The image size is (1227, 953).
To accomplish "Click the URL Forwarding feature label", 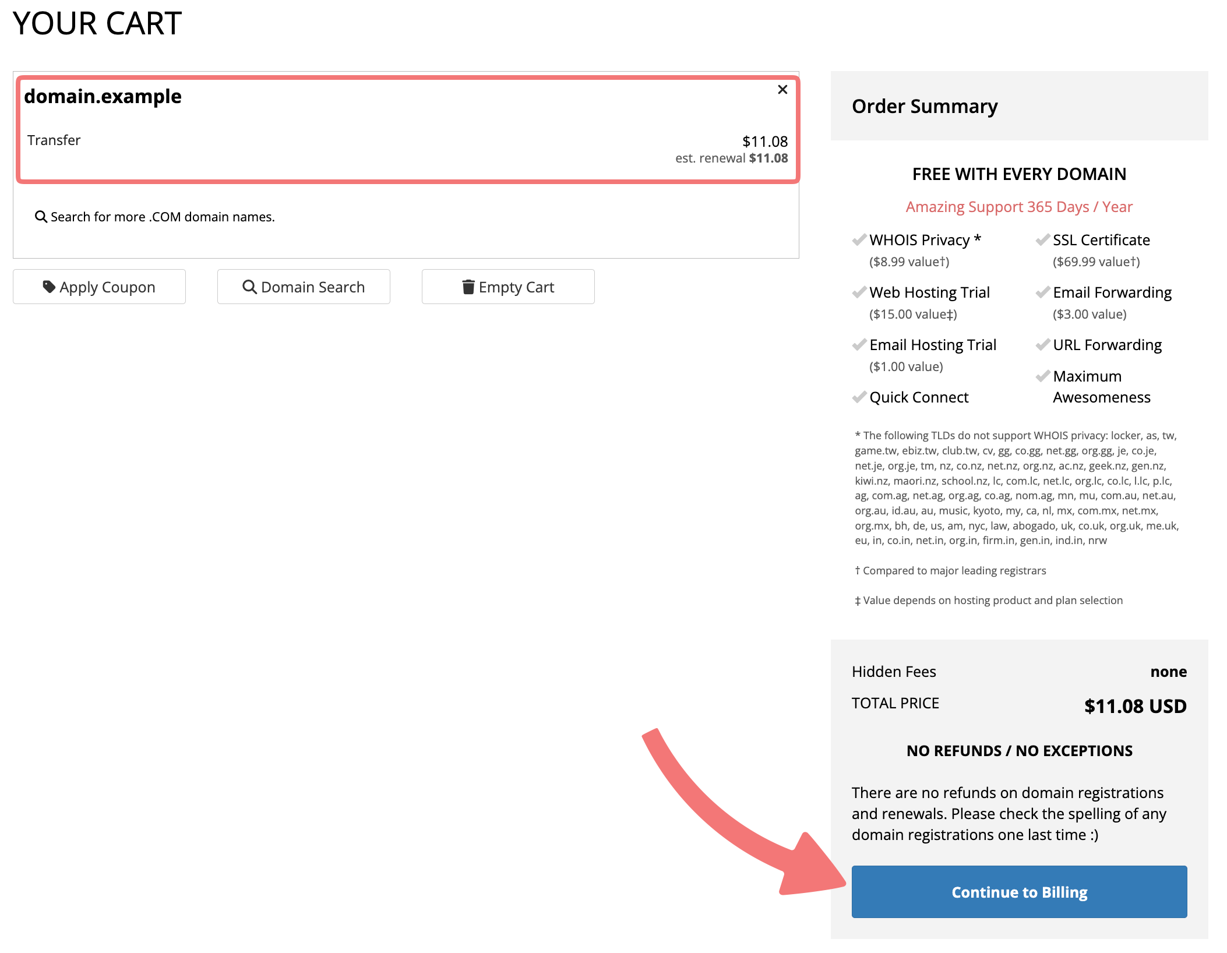I will click(x=1107, y=345).
